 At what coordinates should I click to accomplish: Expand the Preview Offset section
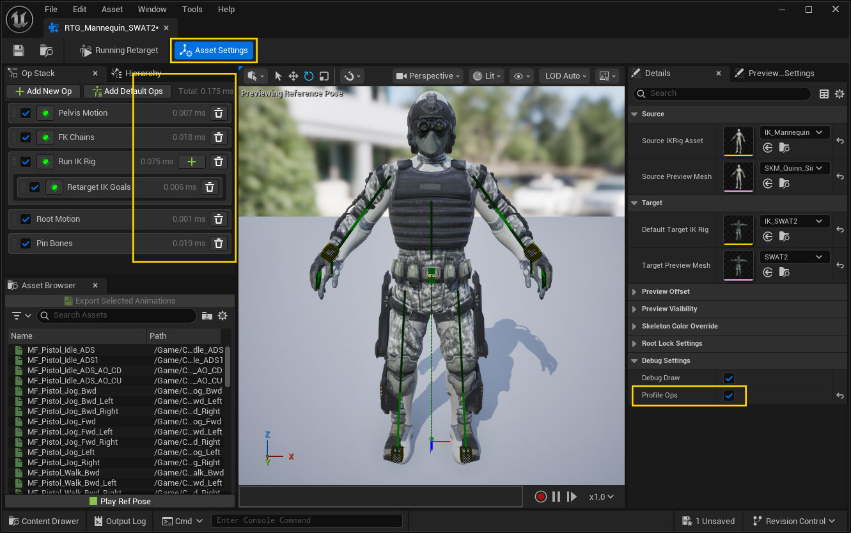[x=666, y=291]
